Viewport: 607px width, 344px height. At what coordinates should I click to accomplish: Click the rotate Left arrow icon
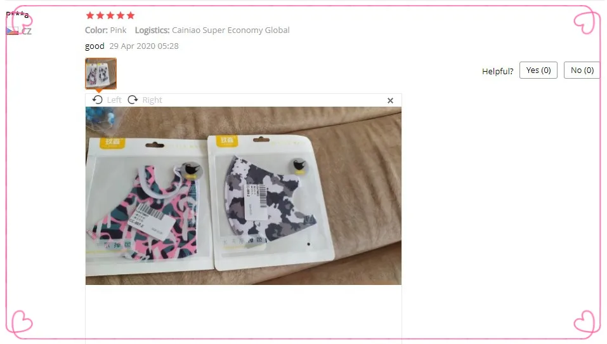[x=98, y=100]
